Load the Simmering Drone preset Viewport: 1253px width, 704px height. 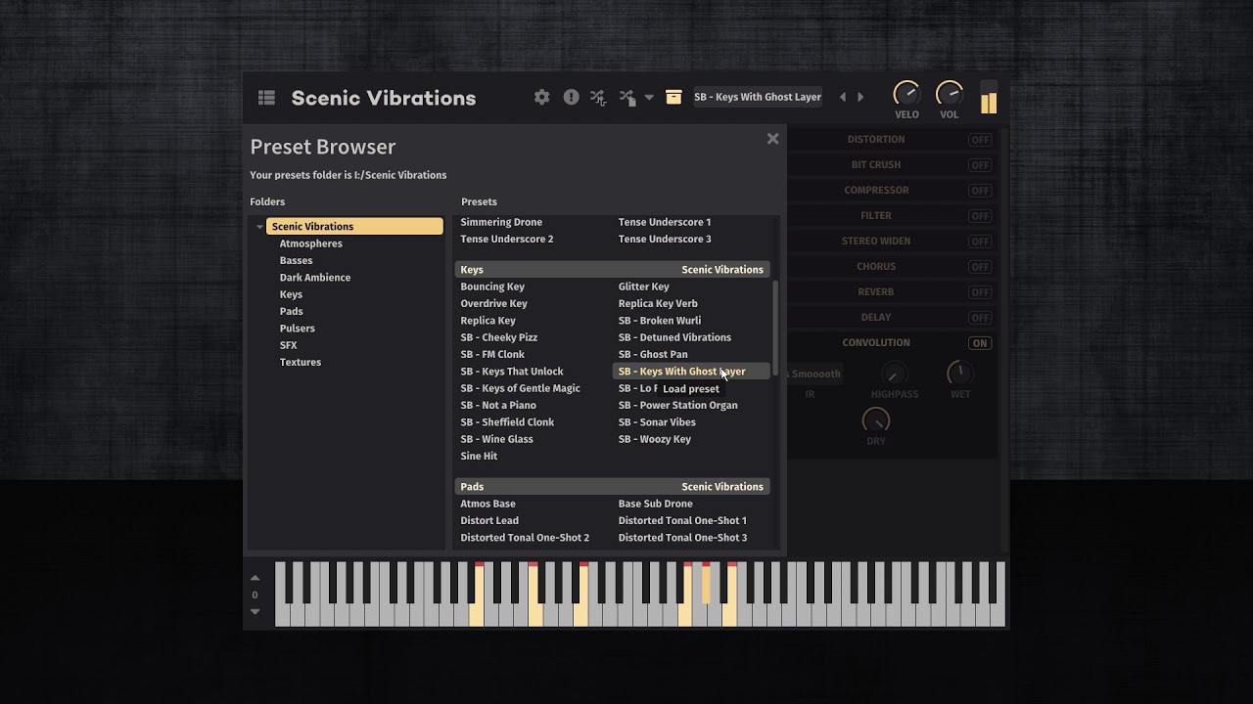501,222
